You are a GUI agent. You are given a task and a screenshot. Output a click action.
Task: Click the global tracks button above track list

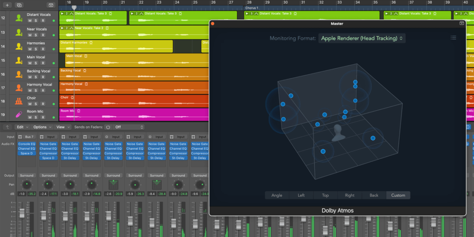[51, 5]
